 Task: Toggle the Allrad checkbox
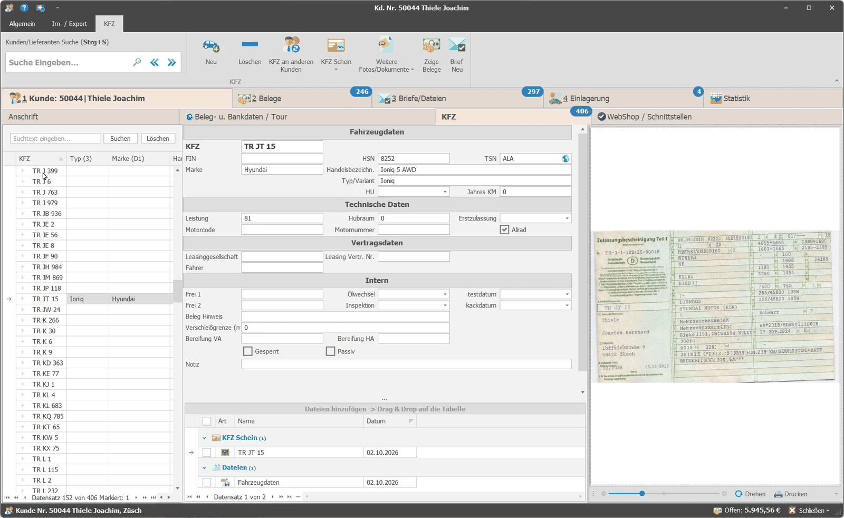pos(505,230)
